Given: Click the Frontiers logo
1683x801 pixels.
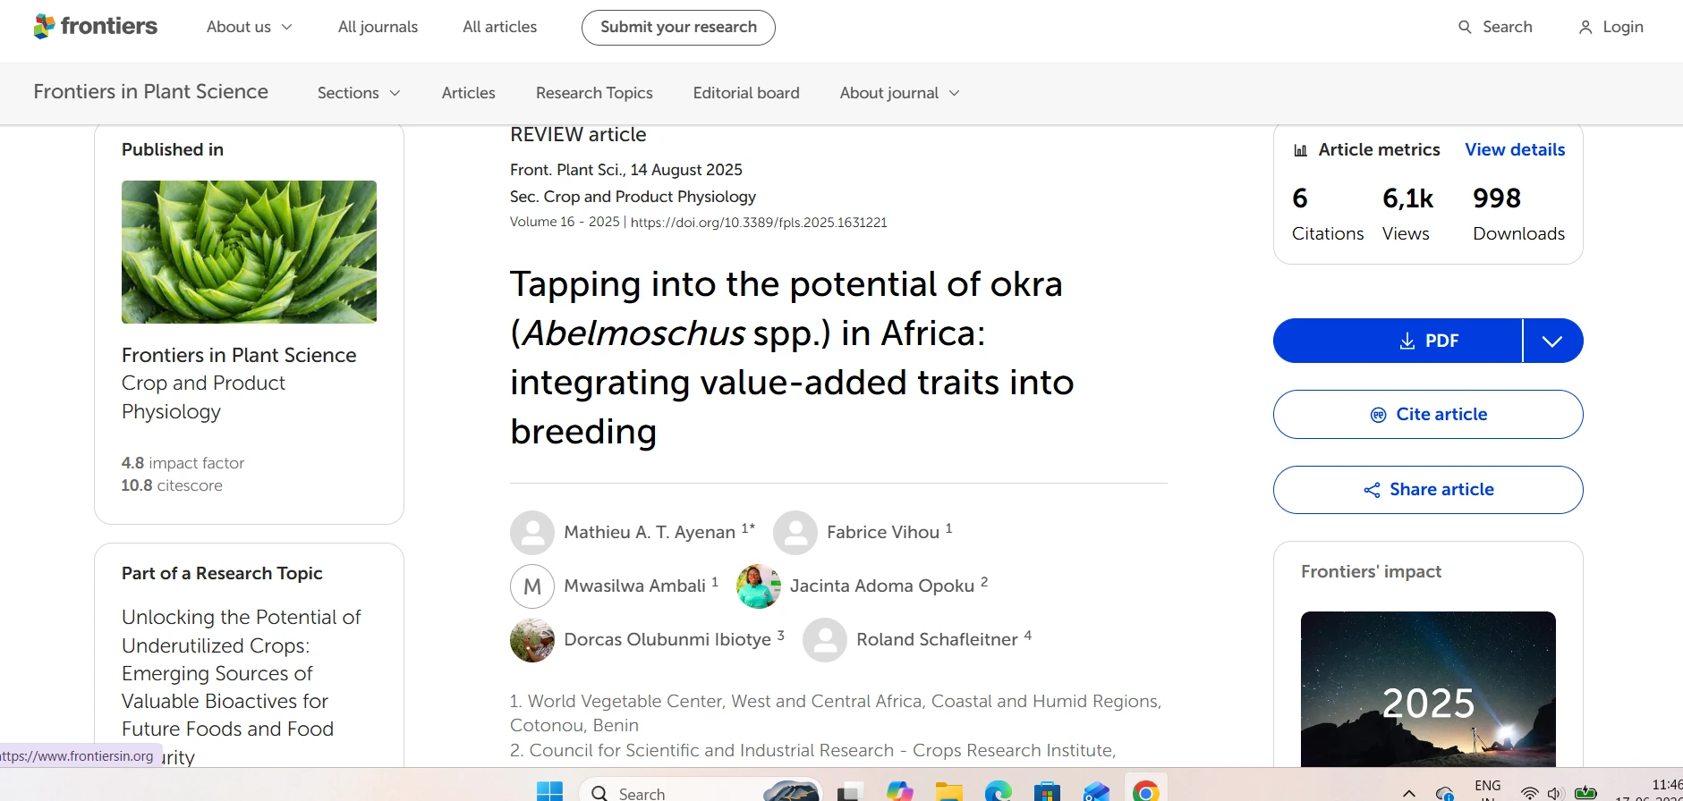Looking at the screenshot, I should pos(95,27).
